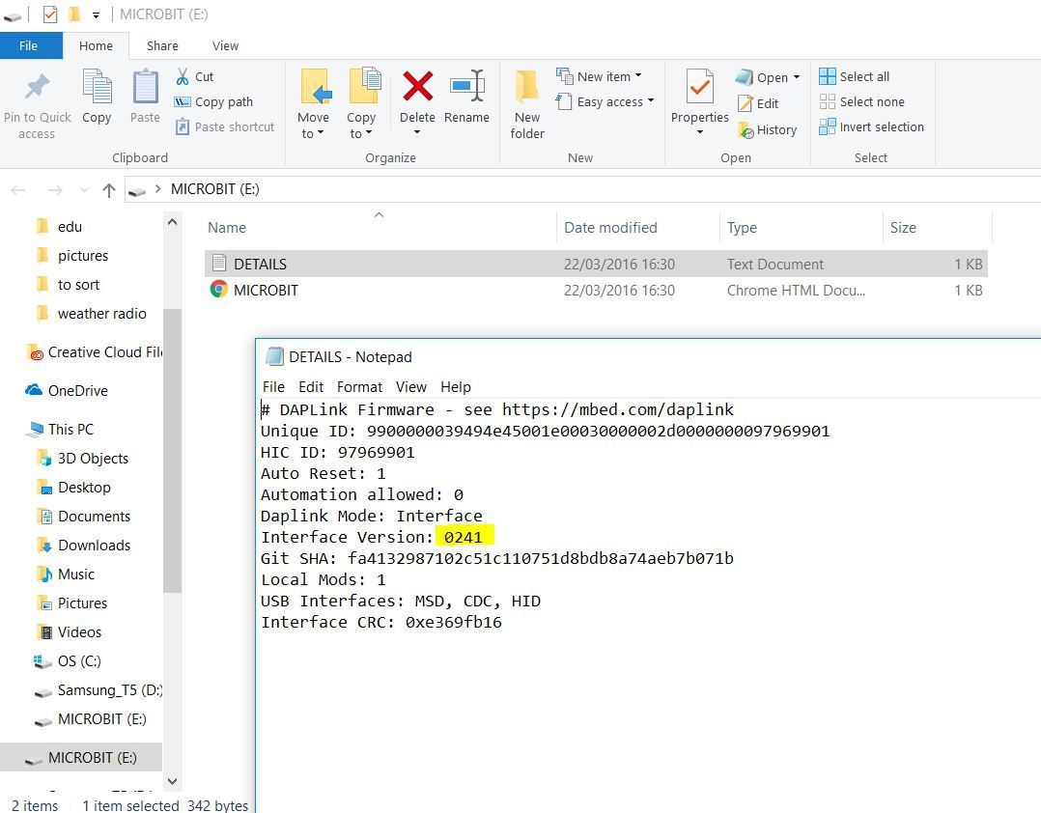Viewport: 1041px width, 813px height.
Task: Click the Forward navigation arrow
Action: click(x=55, y=190)
